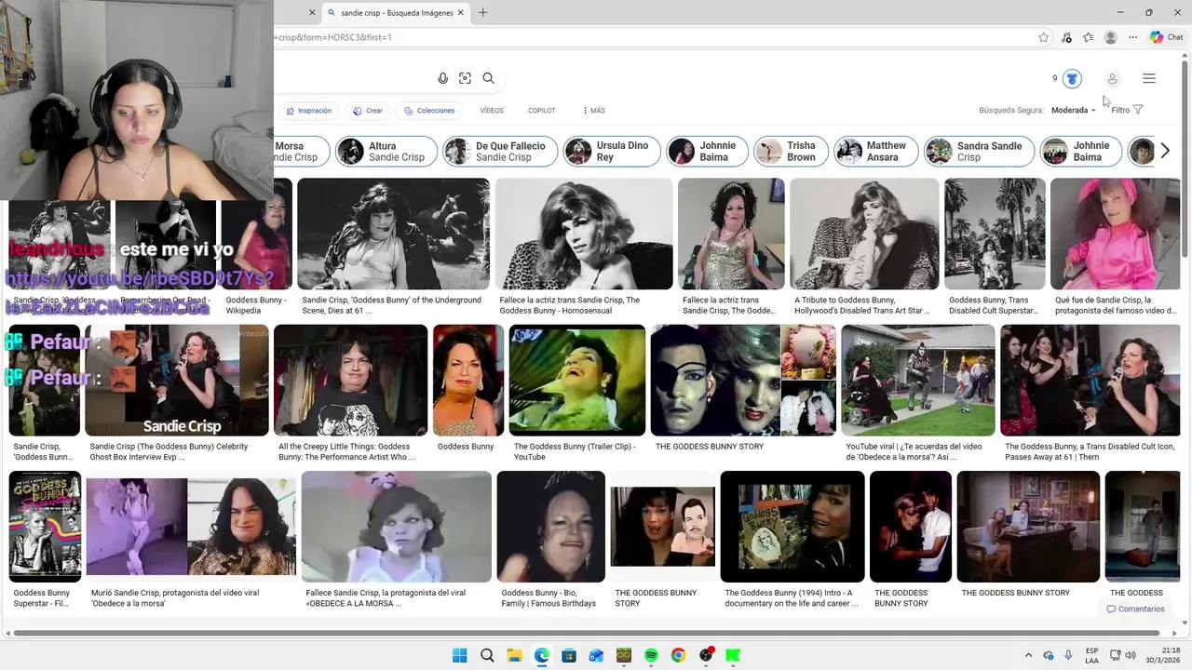Click 'Goddess Bunny - Wikipedia' caption
The image size is (1192, 670).
click(256, 305)
